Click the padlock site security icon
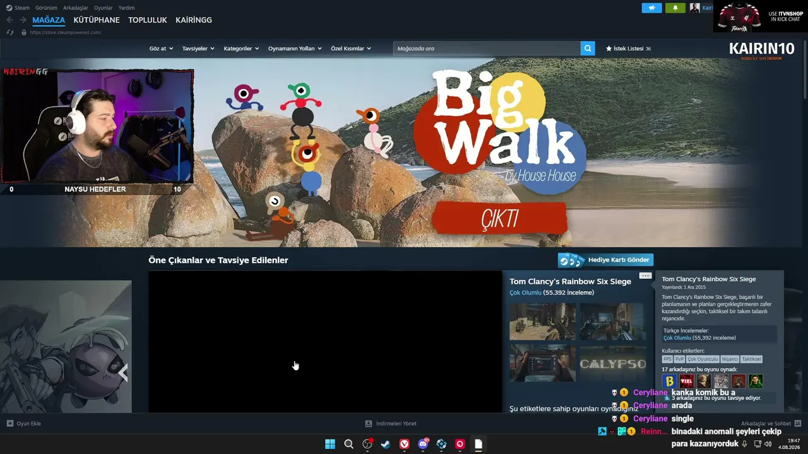This screenshot has width=808, height=454. (24, 32)
